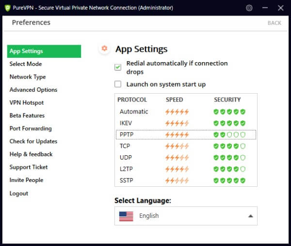Open settings gear in title bar
The width and height of the screenshot is (291, 246).
click(249, 8)
